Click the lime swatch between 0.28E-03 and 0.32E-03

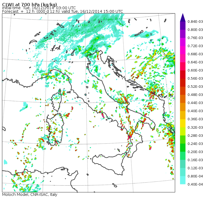(x=183, y=131)
